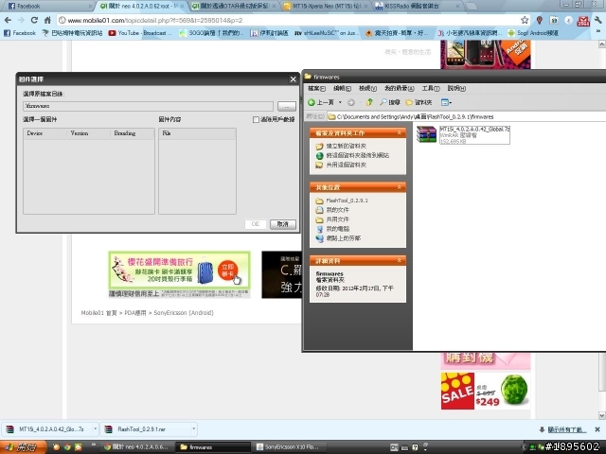The width and height of the screenshot is (606, 454).
Task: Open the Chrome wrench settings menu
Action: [597, 20]
